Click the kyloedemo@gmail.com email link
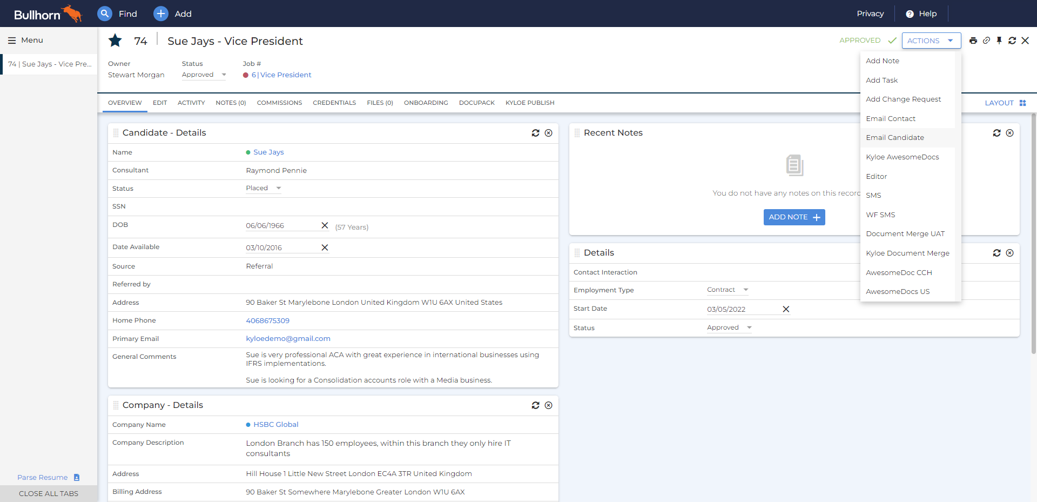1037x502 pixels. point(288,339)
